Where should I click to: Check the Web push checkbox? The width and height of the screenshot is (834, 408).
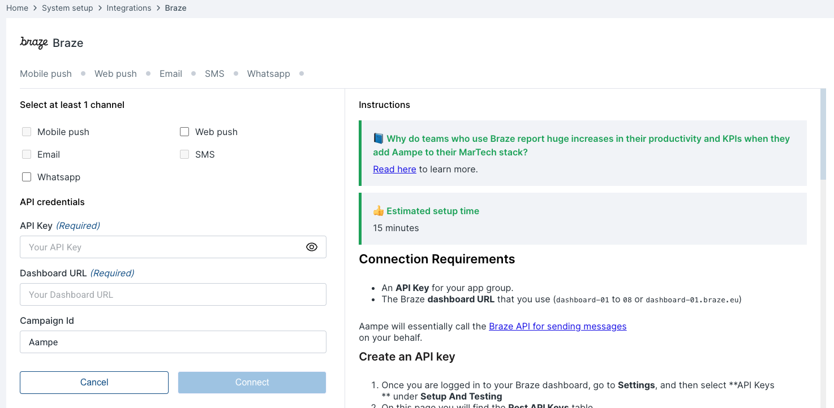click(x=184, y=132)
